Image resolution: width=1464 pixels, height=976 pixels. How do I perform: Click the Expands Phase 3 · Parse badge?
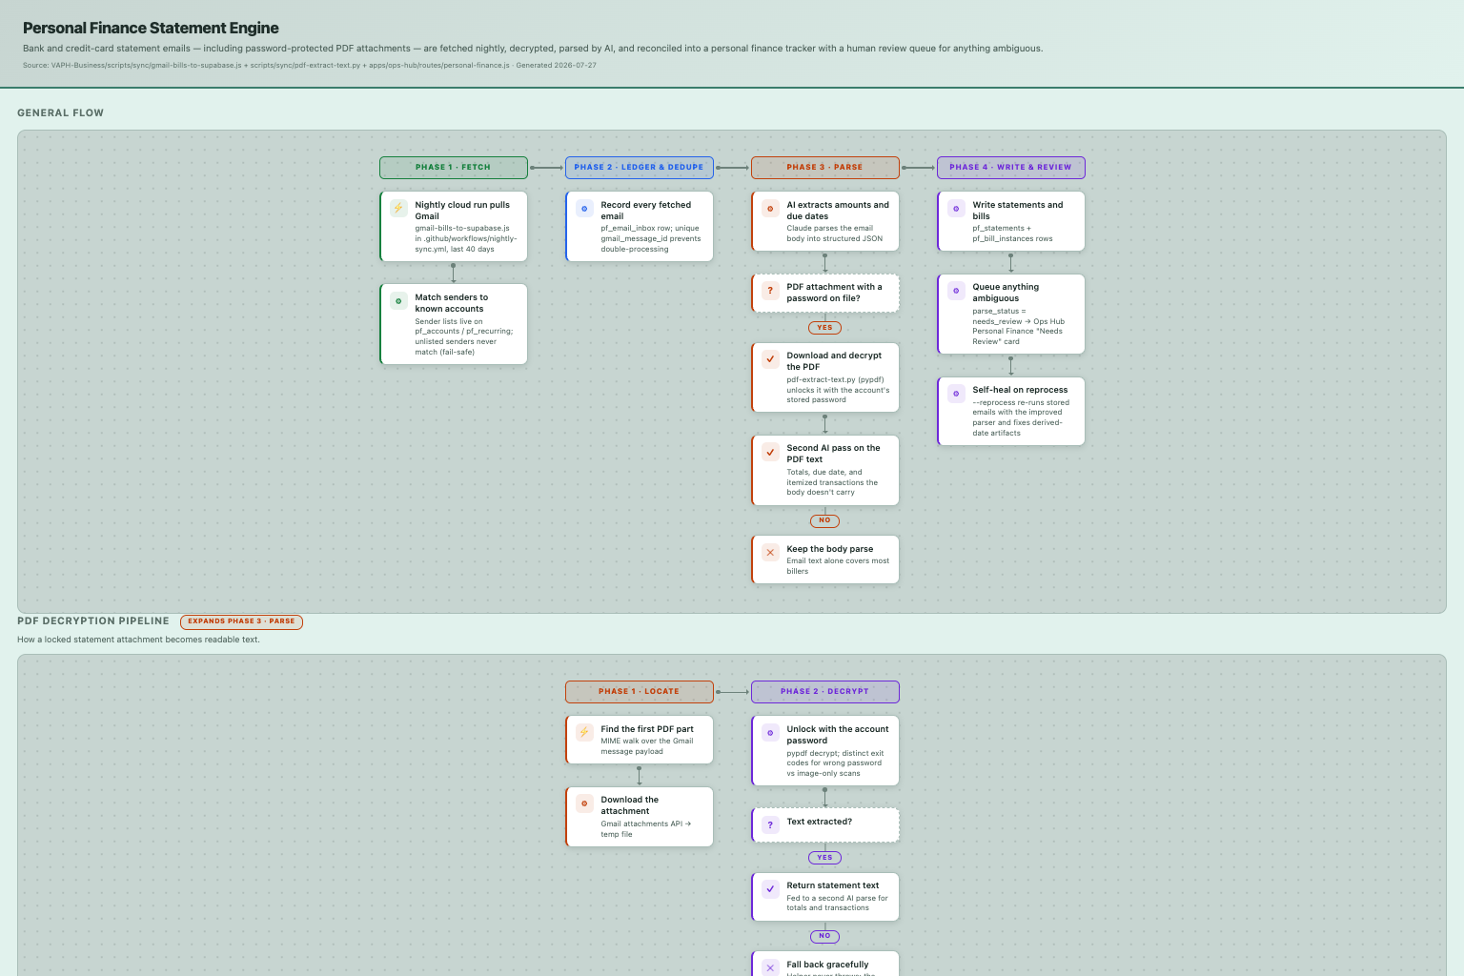(x=241, y=621)
